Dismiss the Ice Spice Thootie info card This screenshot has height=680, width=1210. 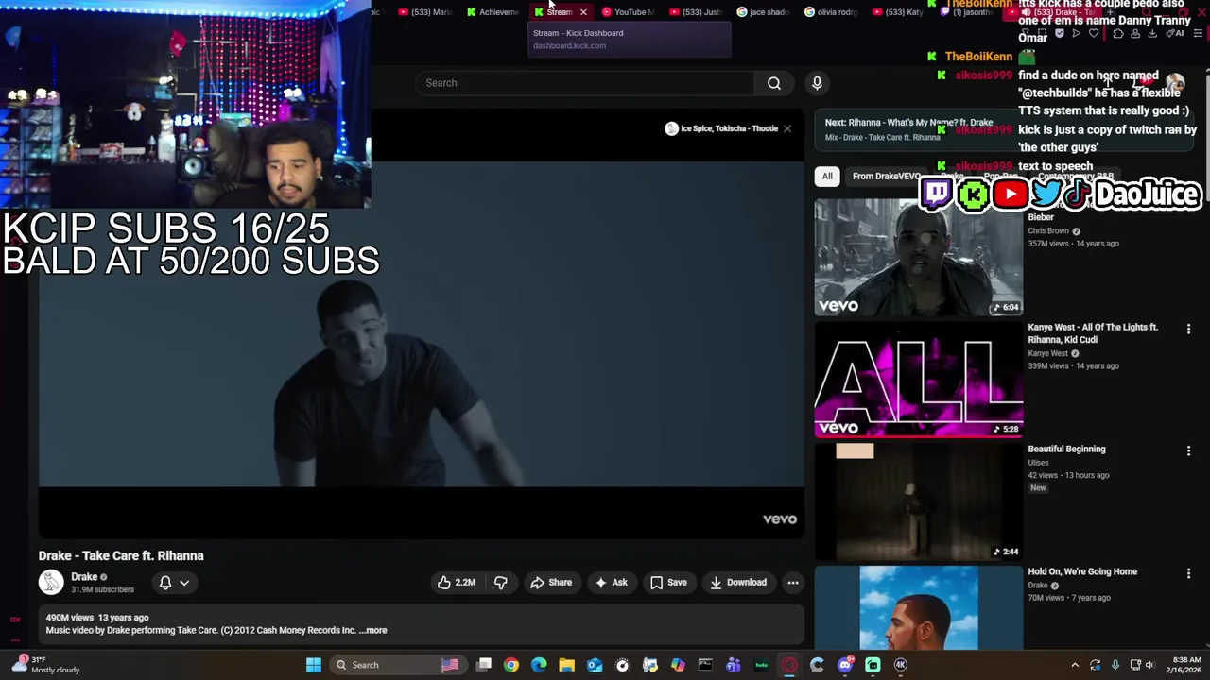786,128
